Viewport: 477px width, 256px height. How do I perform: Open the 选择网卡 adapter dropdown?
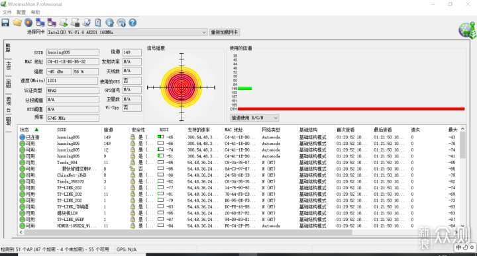tap(127, 32)
